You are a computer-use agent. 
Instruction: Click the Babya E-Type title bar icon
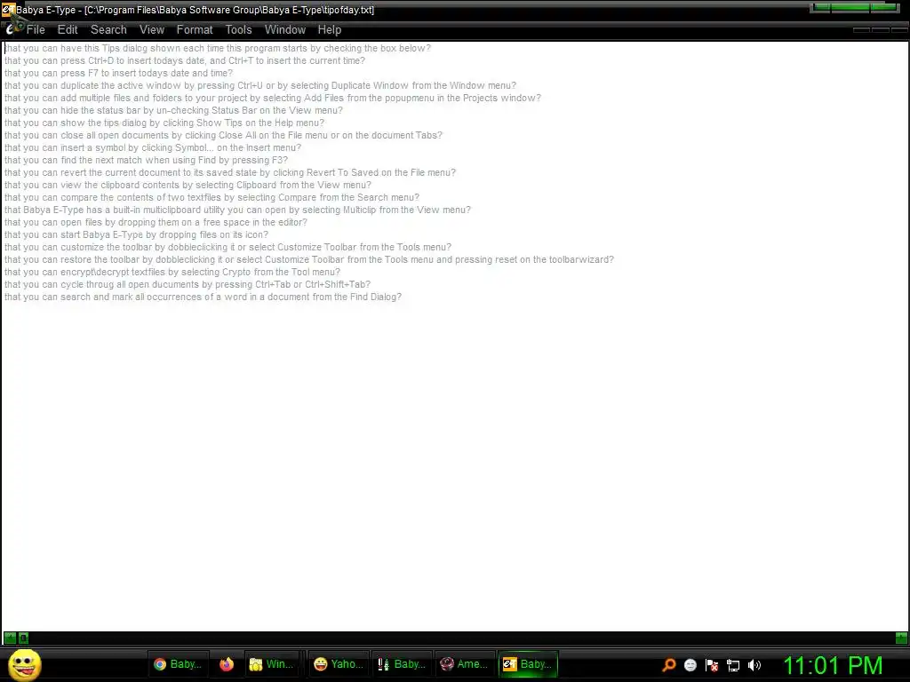8,10
